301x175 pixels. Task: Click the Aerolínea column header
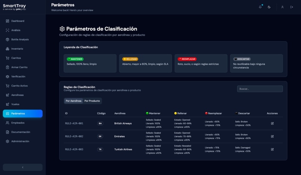120,113
